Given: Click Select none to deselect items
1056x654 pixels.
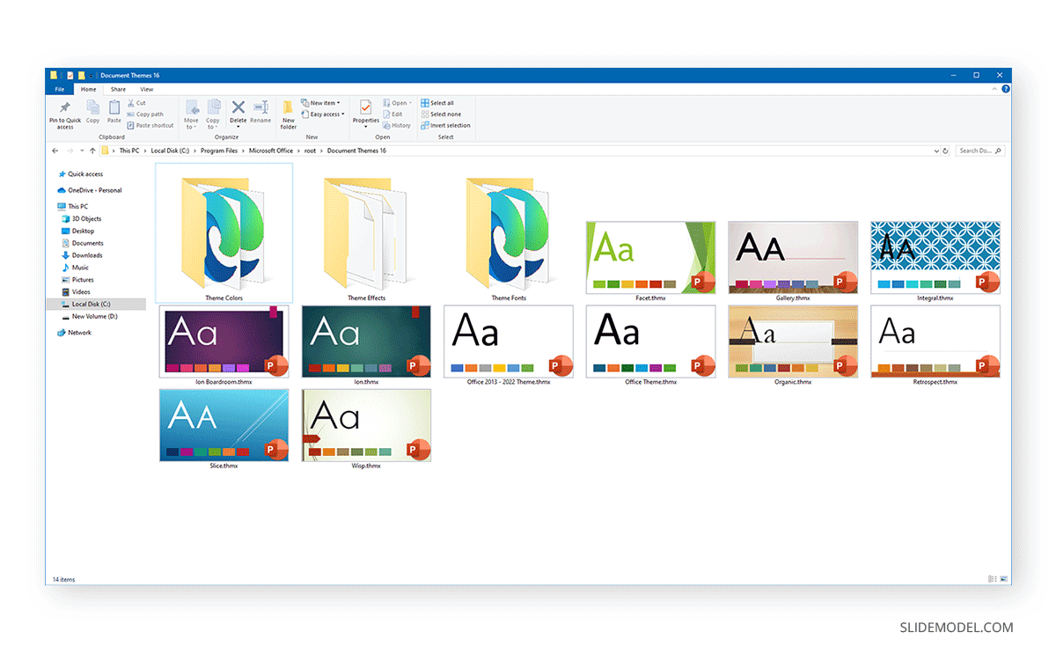Looking at the screenshot, I should click(442, 114).
